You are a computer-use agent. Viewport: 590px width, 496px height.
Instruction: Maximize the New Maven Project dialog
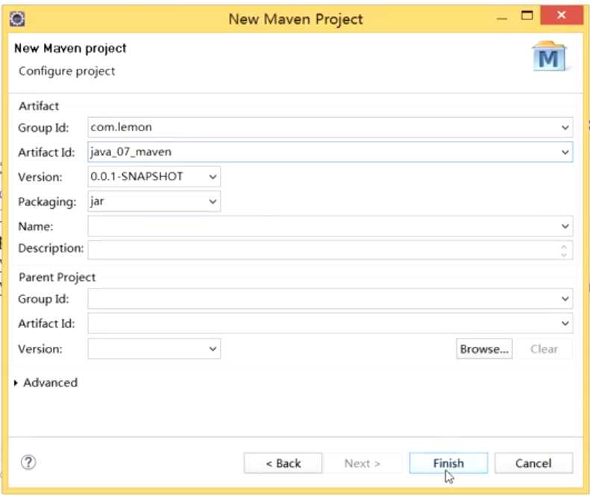click(527, 16)
